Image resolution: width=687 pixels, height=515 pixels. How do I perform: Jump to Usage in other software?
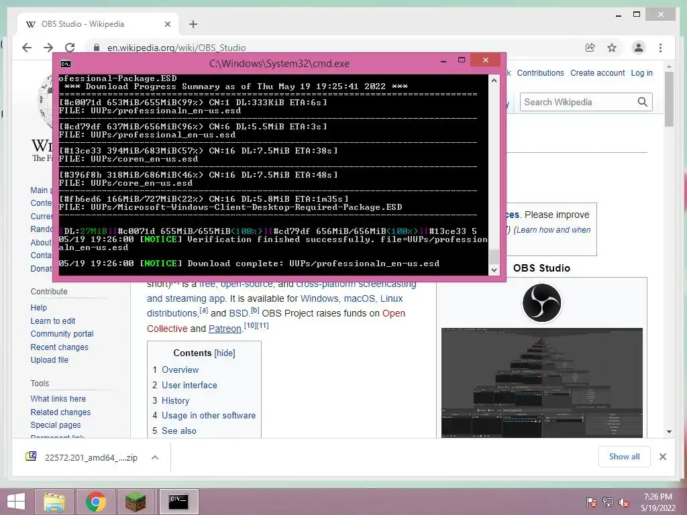(209, 416)
